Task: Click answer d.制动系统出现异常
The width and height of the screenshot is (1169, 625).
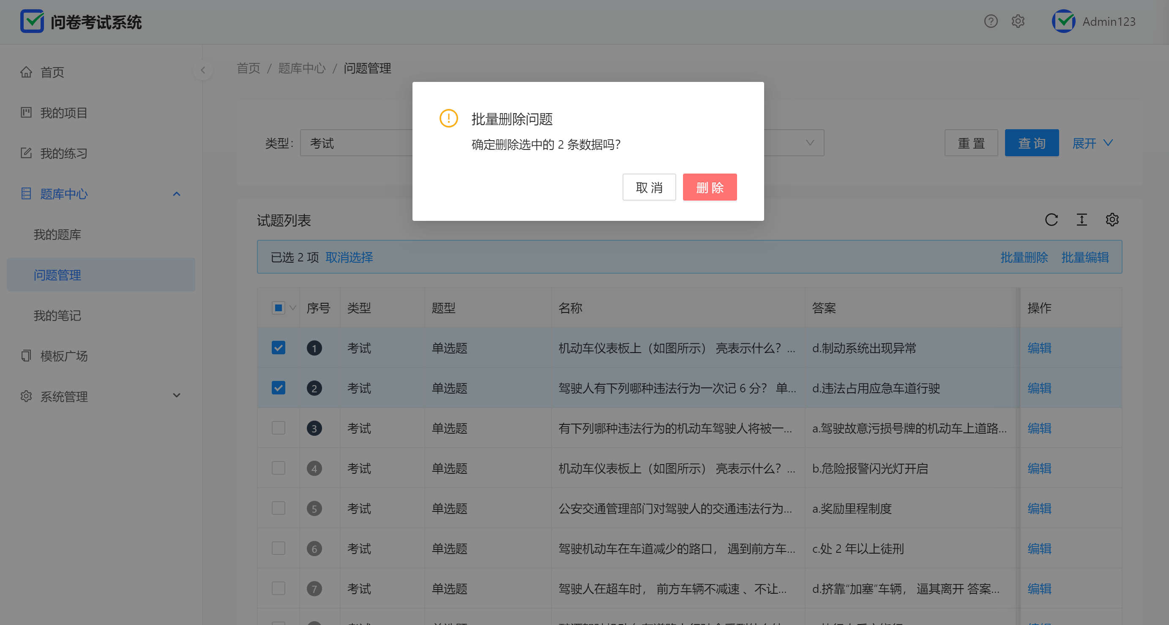Action: (864, 348)
